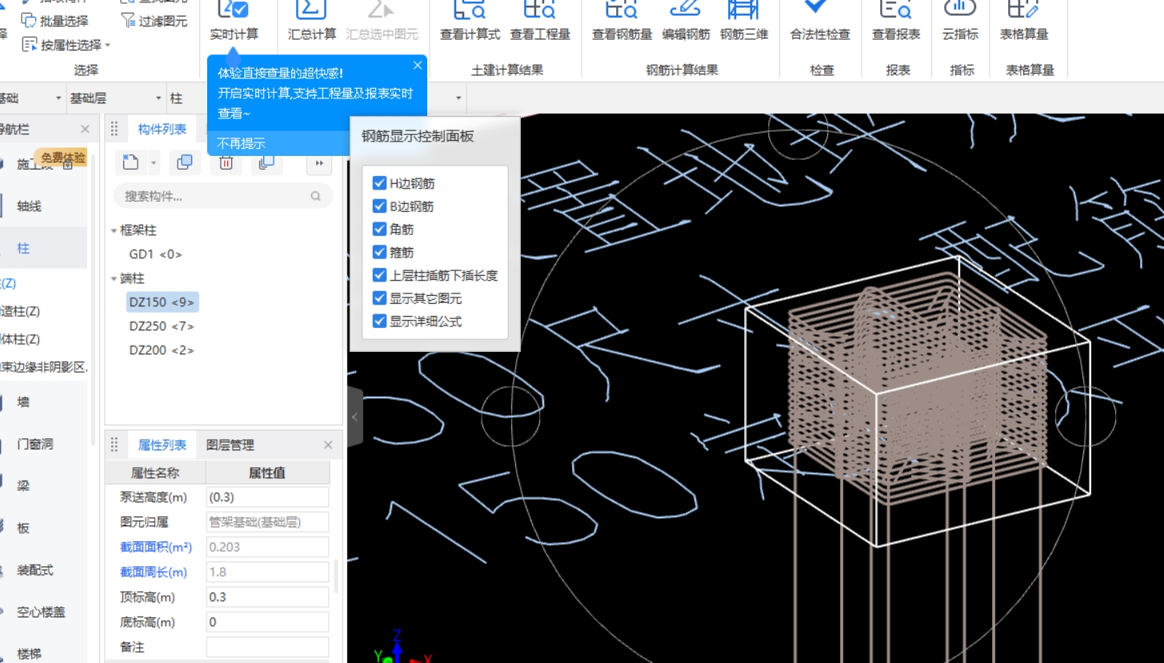The image size is (1164, 663).
Task: Click the 备注 value field
Action: pyautogui.click(x=268, y=647)
